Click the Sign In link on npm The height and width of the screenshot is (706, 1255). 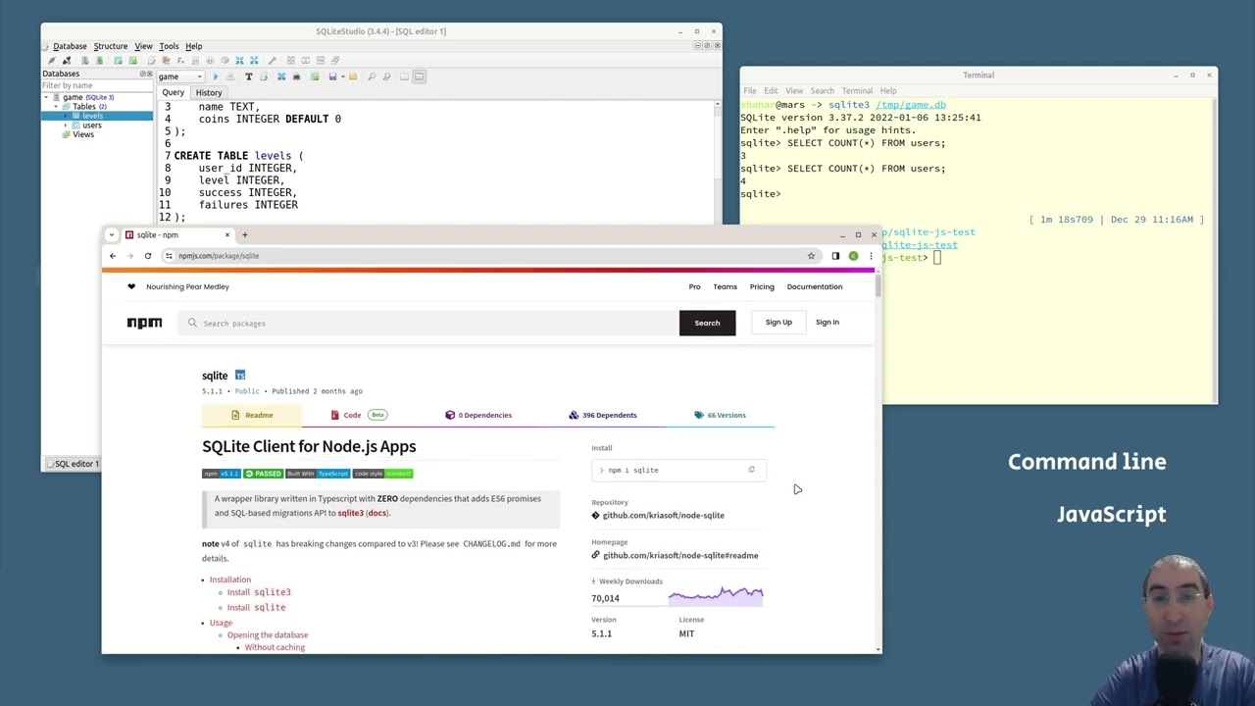[828, 322]
